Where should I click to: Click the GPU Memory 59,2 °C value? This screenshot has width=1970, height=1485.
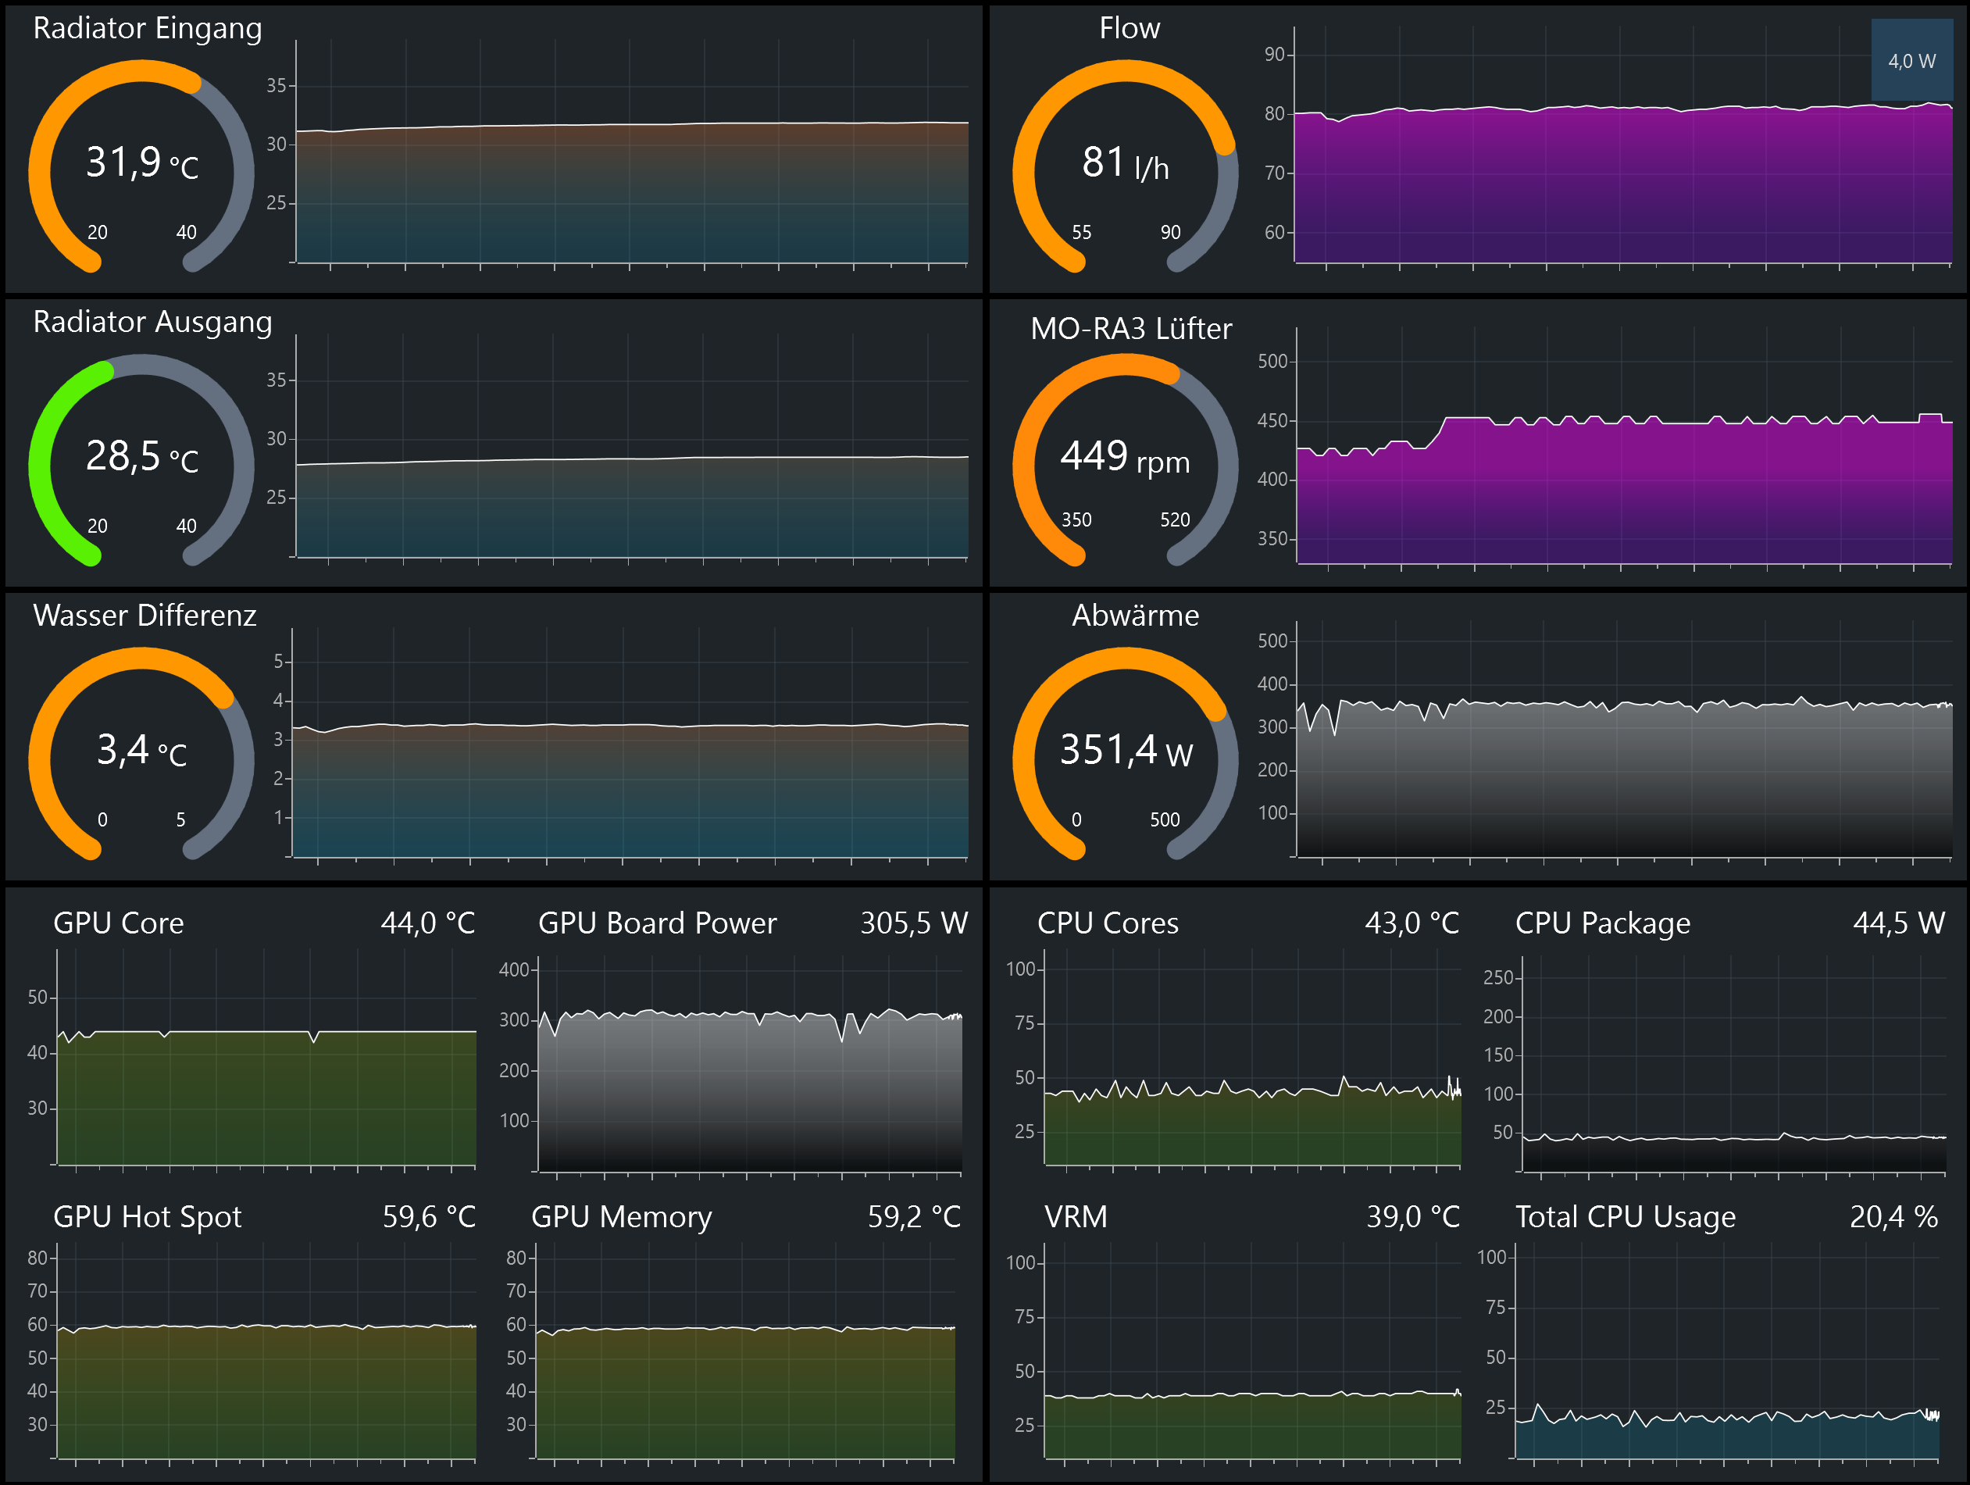click(914, 1217)
